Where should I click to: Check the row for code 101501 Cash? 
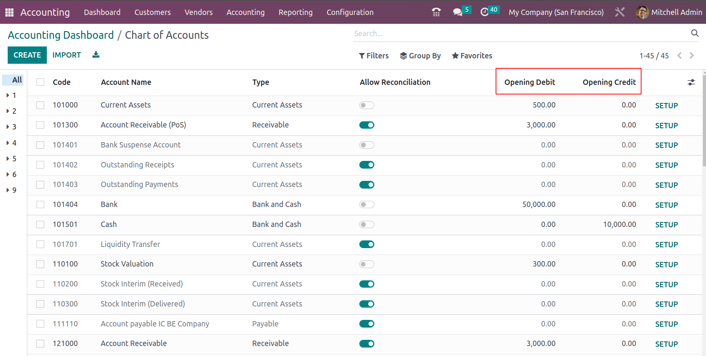pyautogui.click(x=40, y=224)
